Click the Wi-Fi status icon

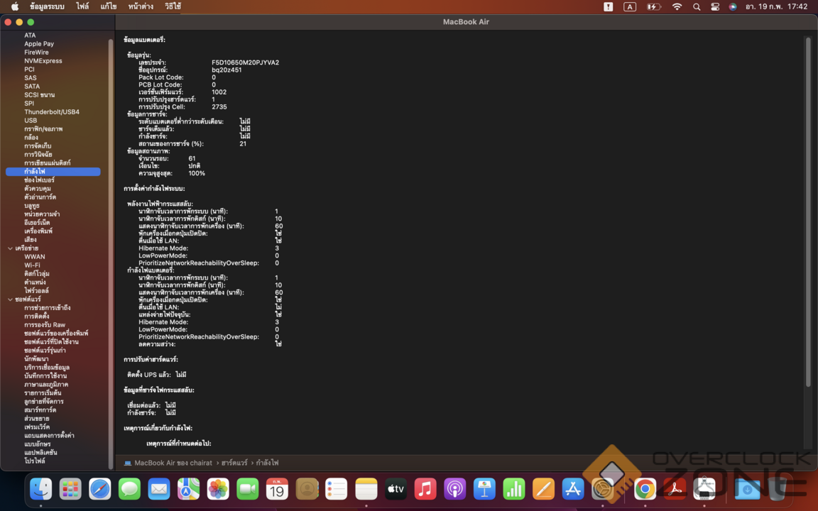point(677,6)
